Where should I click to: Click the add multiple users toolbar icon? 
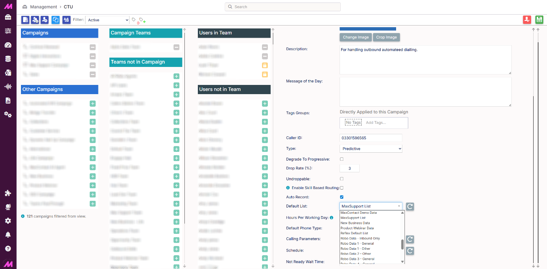click(36, 20)
